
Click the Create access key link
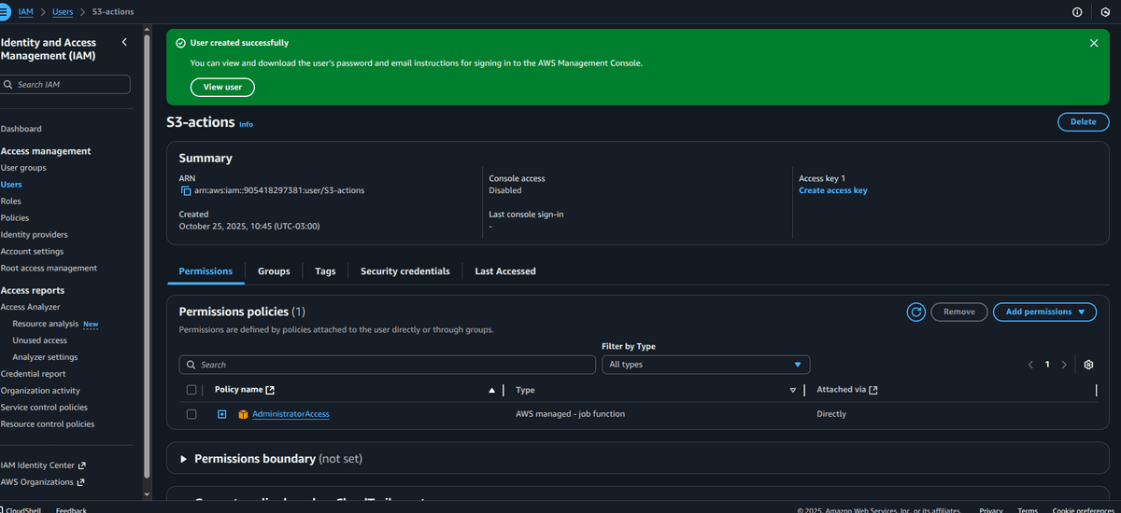832,190
